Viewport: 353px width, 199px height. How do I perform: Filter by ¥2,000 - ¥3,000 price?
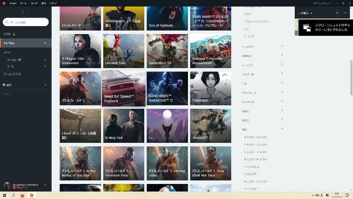coord(255,159)
